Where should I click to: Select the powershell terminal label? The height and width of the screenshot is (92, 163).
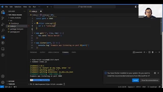138,52
